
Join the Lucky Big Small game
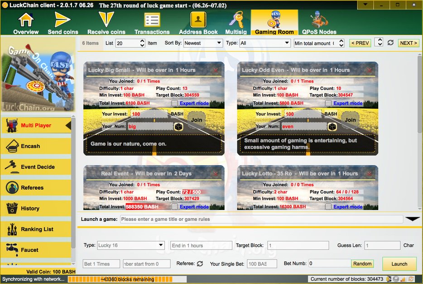197,120
